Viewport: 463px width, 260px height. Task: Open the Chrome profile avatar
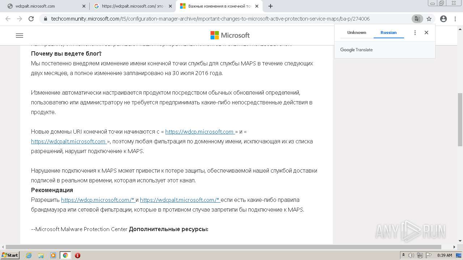(443, 19)
